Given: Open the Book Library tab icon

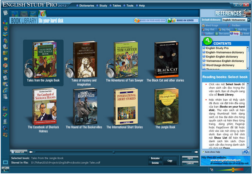Looking at the screenshot, I should click(42, 14).
